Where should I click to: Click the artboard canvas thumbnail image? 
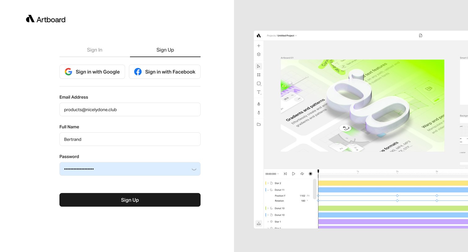coord(362,106)
